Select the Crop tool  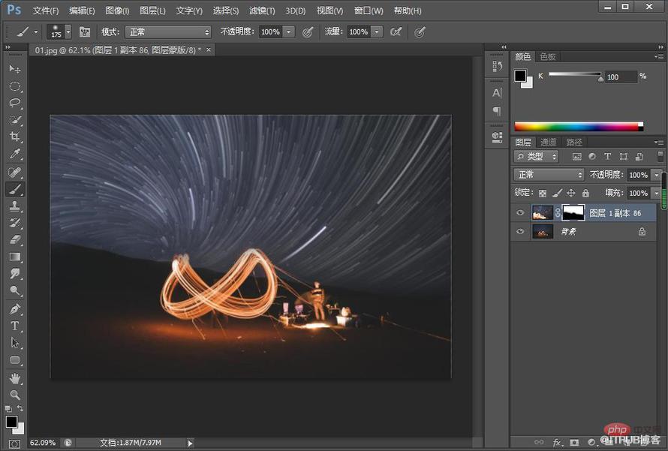coord(15,137)
